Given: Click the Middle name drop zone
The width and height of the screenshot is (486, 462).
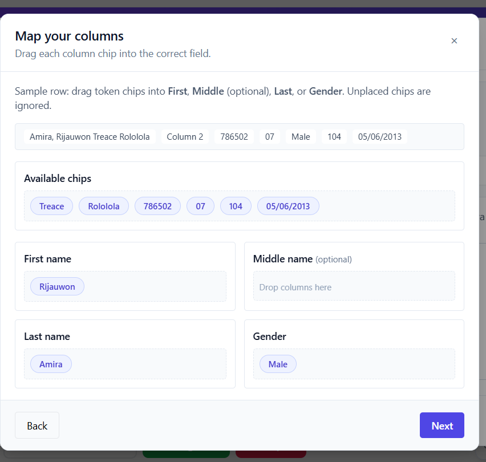Looking at the screenshot, I should click(354, 286).
